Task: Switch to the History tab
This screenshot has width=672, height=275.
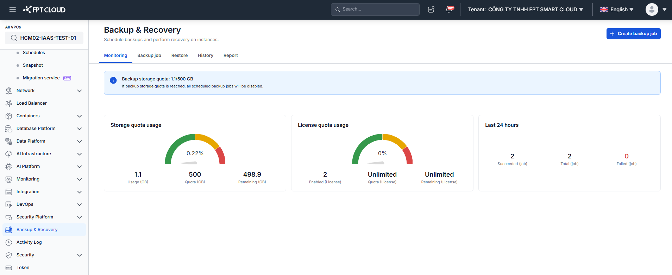Action: click(x=206, y=55)
